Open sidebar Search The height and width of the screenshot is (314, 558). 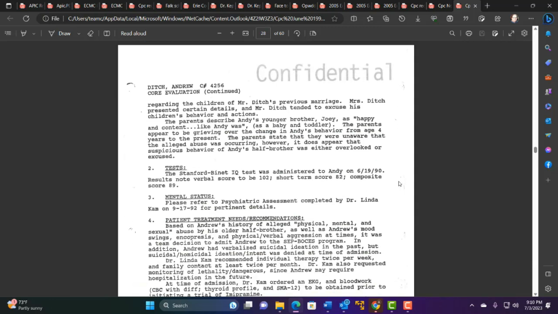tap(548, 48)
